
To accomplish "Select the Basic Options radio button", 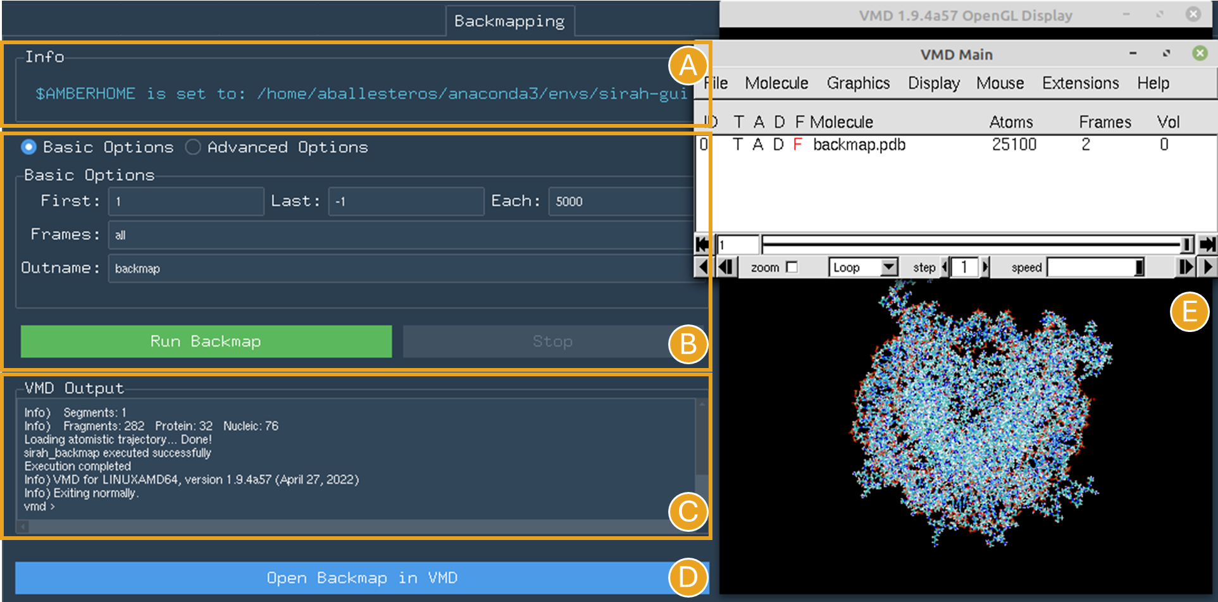I will 28,147.
